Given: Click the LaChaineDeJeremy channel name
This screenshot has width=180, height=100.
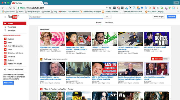Looking at the screenshot, I should [x=98, y=49].
